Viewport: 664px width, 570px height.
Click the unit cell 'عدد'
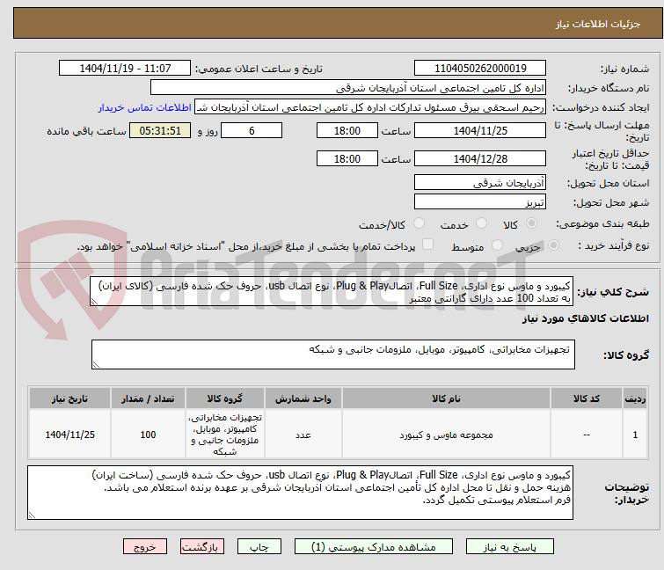(x=303, y=435)
